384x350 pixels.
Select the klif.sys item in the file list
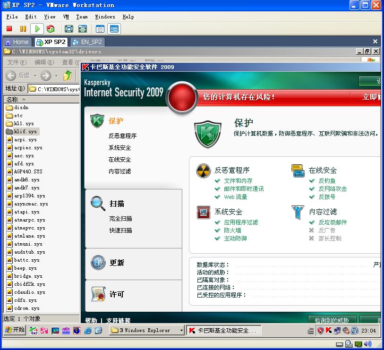(x=23, y=131)
